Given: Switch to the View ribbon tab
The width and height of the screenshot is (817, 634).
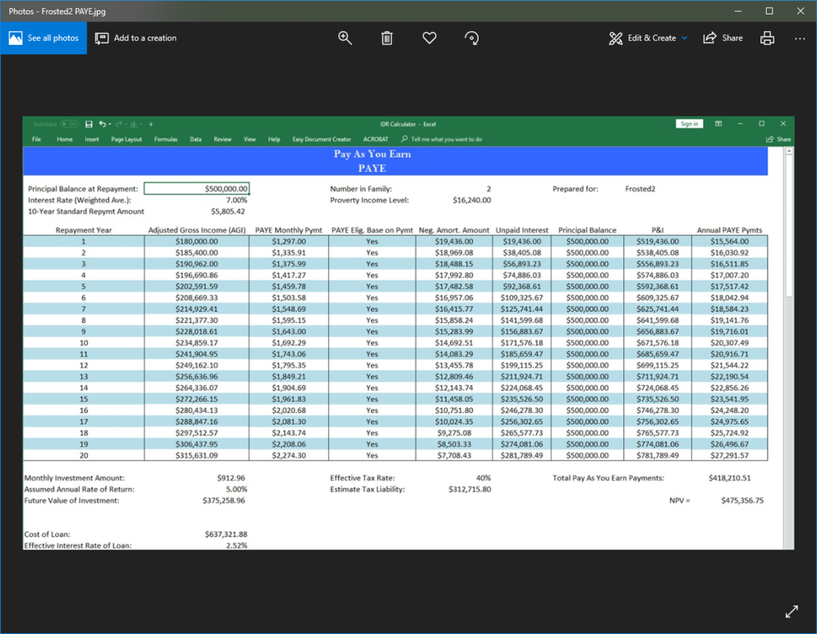Looking at the screenshot, I should 250,139.
